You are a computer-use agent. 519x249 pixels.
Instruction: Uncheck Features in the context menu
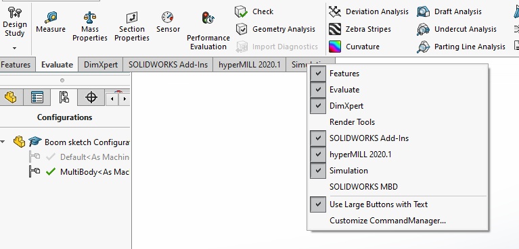click(x=397, y=74)
